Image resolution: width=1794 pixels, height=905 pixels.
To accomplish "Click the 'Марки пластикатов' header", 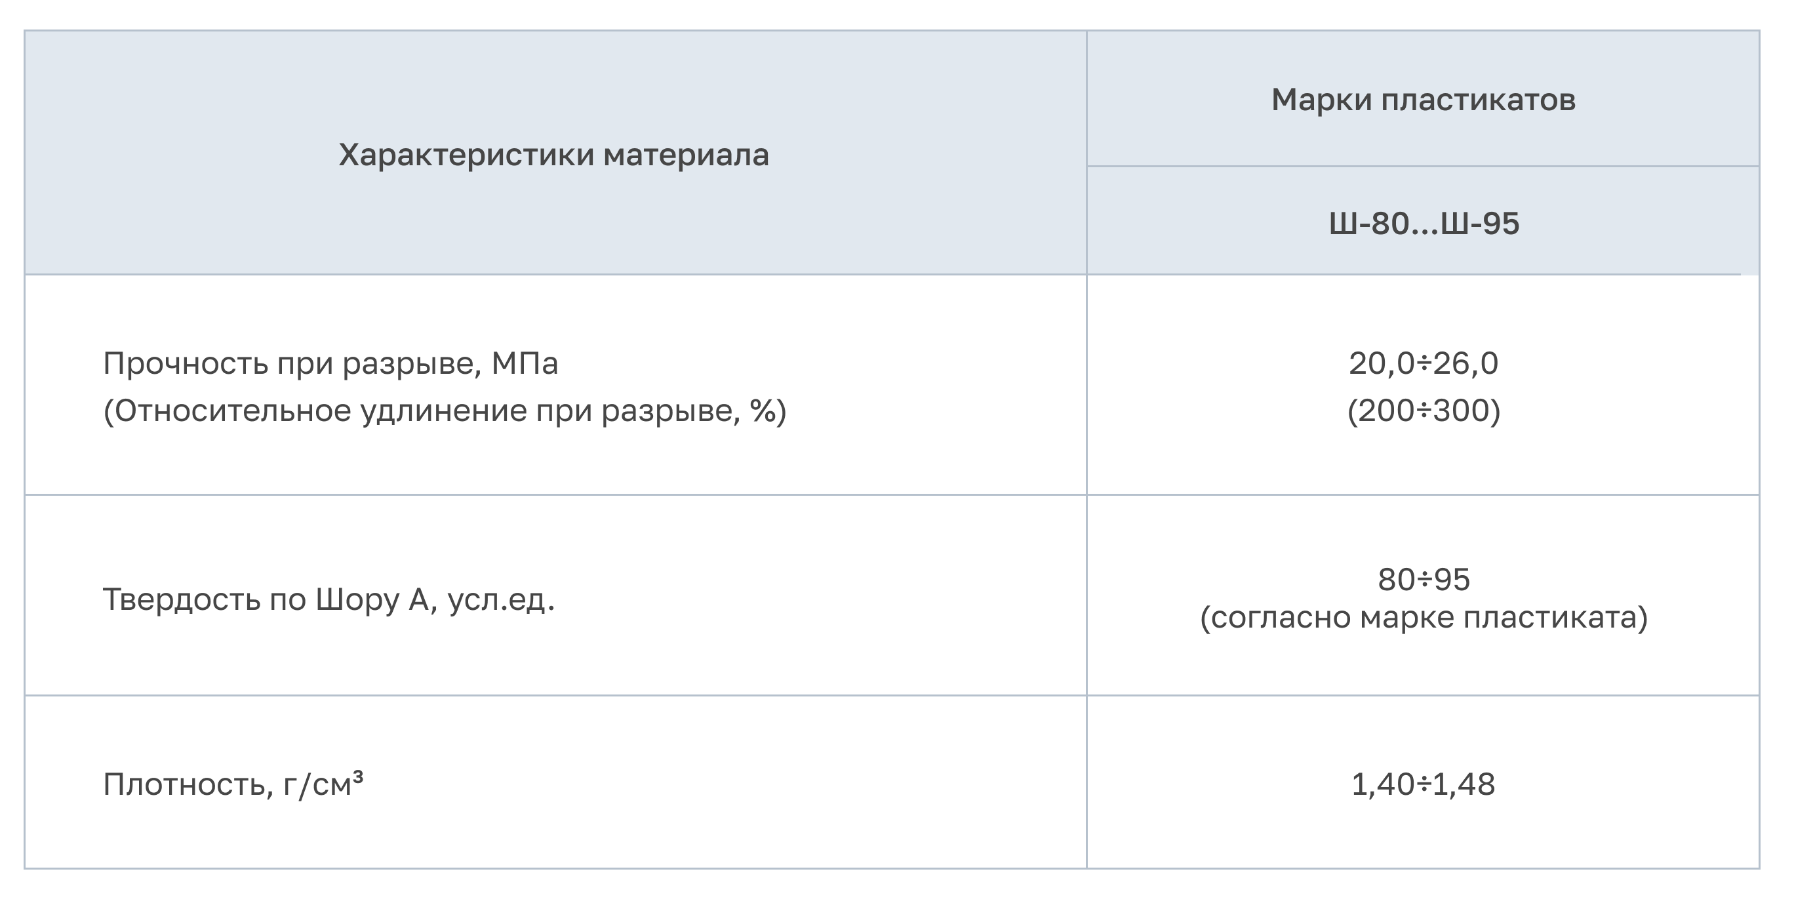I will 1423,100.
